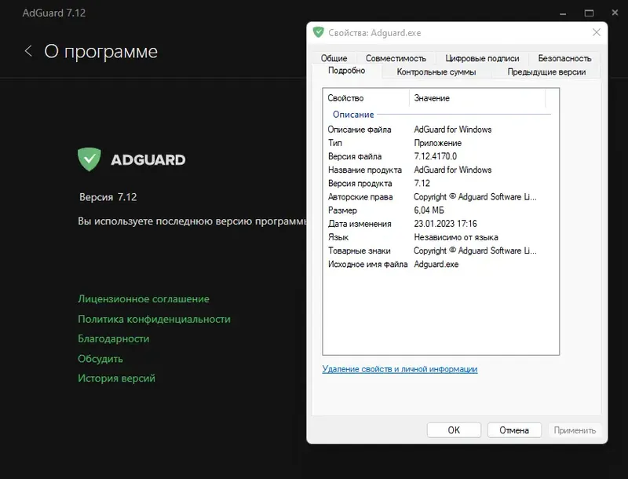Click the AdGuard shield logo
The height and width of the screenshot is (479, 628).
coord(91,158)
